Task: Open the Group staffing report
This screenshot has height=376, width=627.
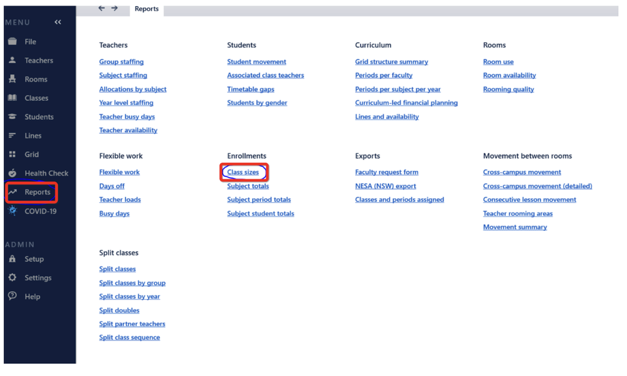Action: tap(121, 62)
